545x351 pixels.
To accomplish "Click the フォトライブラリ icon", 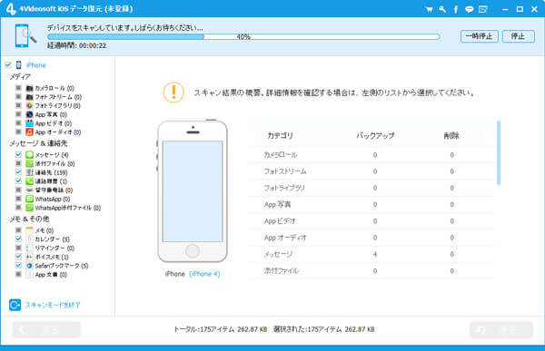I will coord(30,105).
